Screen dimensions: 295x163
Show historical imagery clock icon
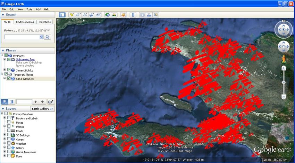coord(108,15)
